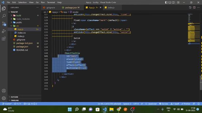Open the Search view in activity bar
The image size is (202, 113).
pos(4,16)
